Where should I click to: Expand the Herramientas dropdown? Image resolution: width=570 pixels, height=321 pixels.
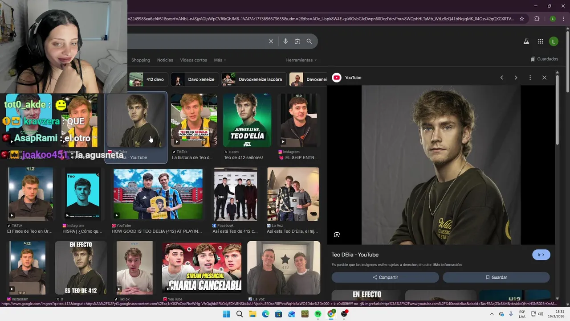301,60
